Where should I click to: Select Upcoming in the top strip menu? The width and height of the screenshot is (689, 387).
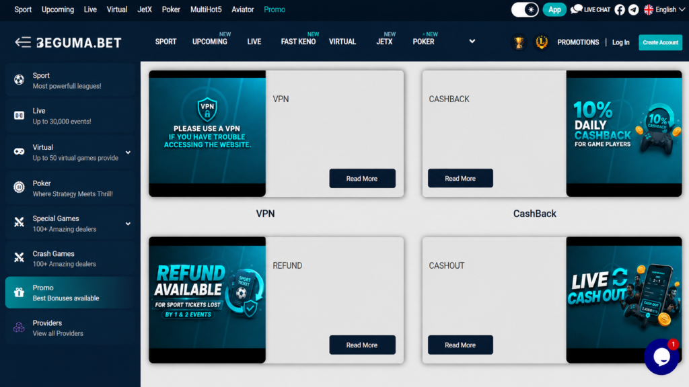pos(58,9)
